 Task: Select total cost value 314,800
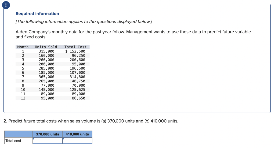pyautogui.click(x=78, y=77)
